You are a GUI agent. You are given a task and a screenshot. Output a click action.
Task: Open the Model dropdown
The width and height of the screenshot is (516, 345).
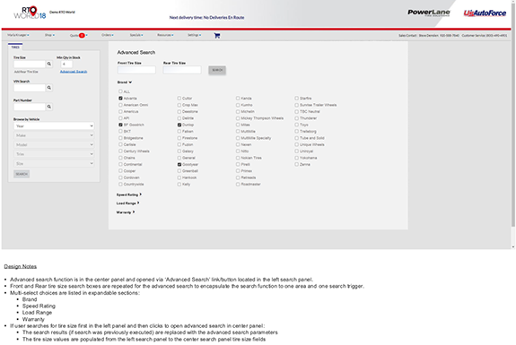54,144
